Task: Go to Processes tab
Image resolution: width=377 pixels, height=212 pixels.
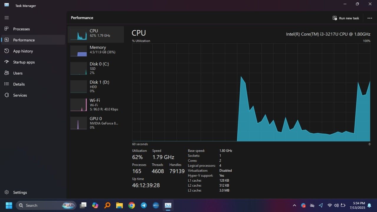Action: [22, 29]
